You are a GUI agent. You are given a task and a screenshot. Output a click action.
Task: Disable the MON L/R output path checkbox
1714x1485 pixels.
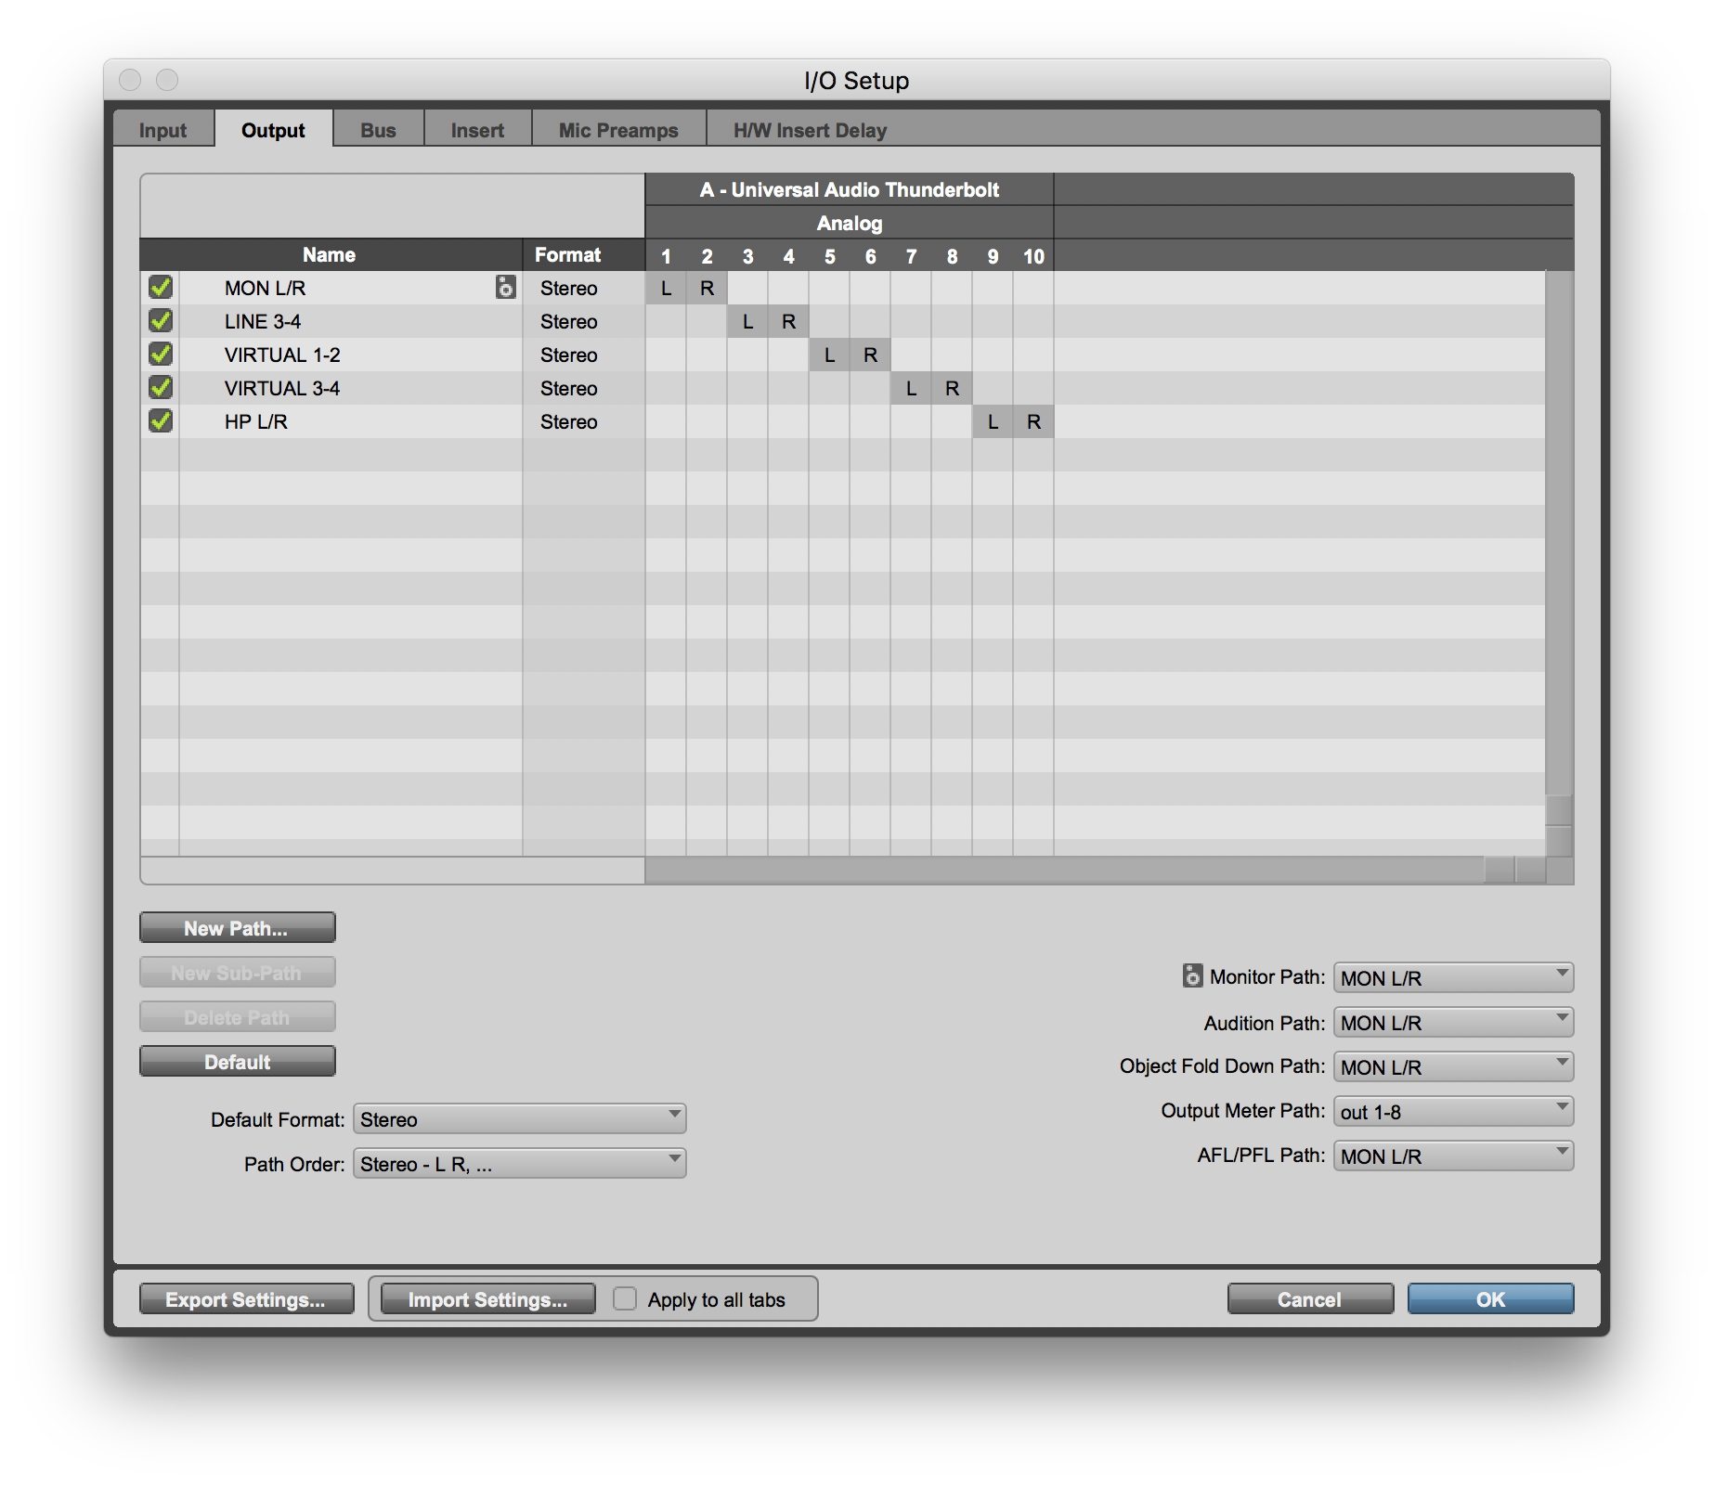pos(159,289)
